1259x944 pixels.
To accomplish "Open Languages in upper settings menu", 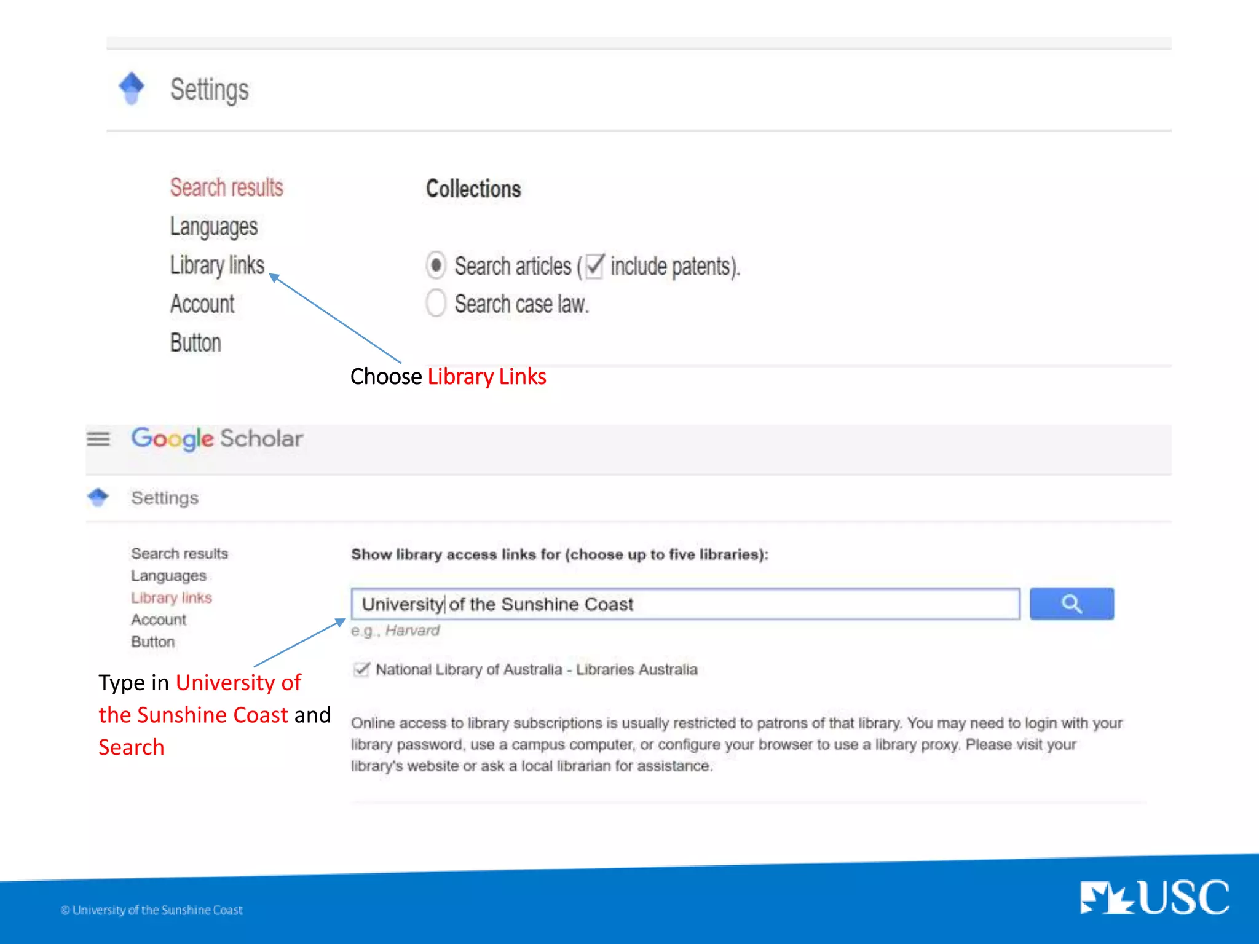I will (214, 227).
